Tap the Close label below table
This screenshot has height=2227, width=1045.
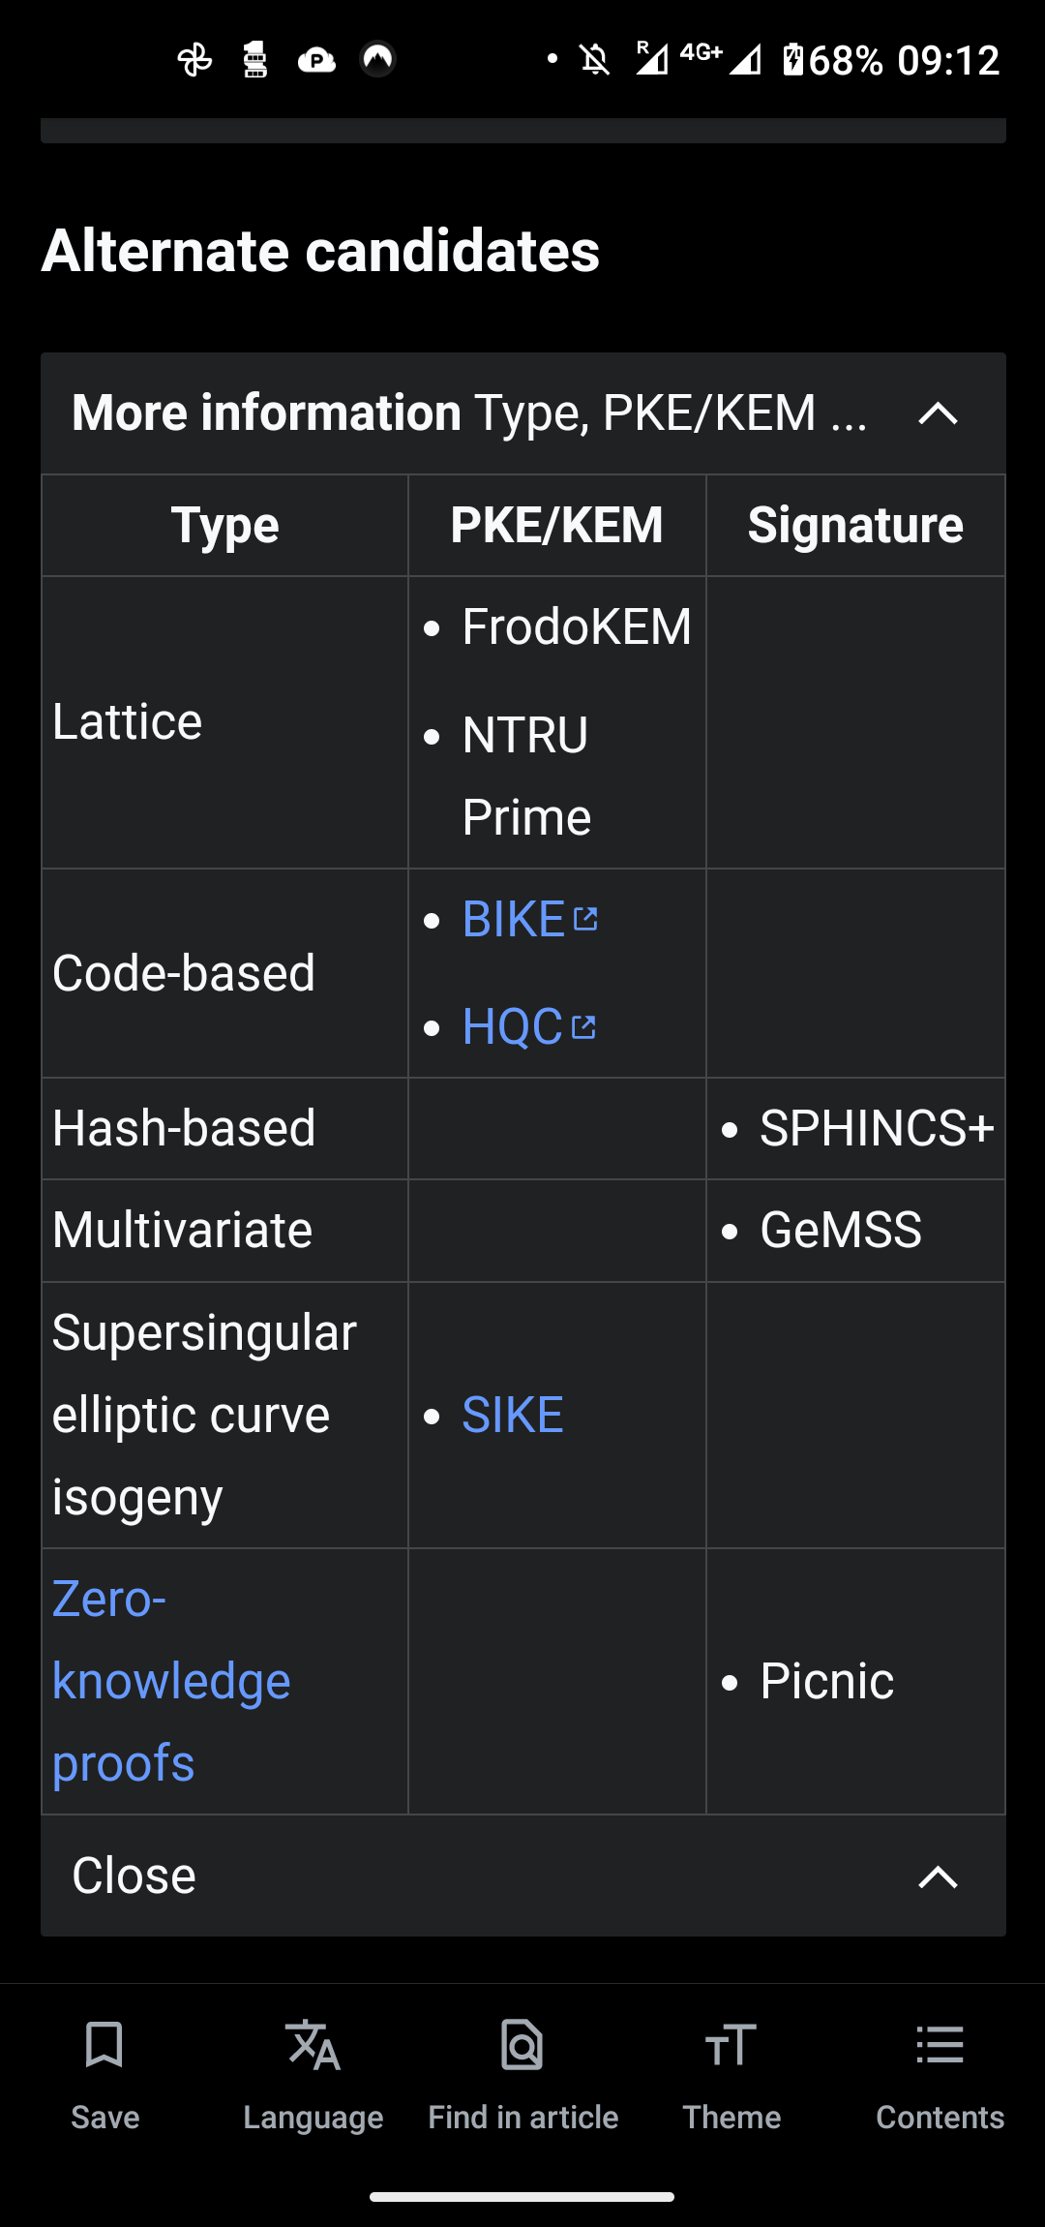(134, 1876)
